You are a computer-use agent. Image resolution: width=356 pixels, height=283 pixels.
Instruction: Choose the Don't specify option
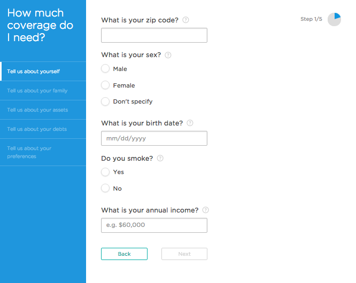point(105,101)
